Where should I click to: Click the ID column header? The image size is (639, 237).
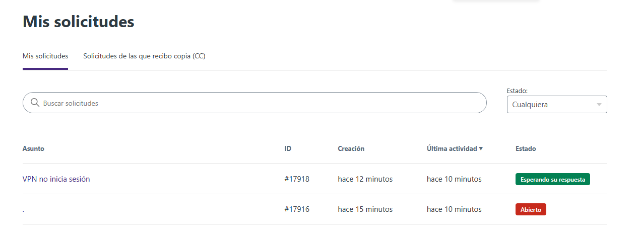coord(288,148)
